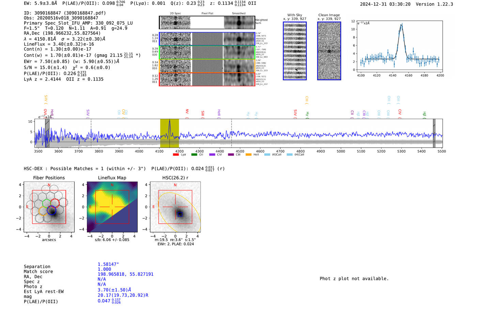
Task: Click the separation value 1.58147"
Action: [108, 264]
